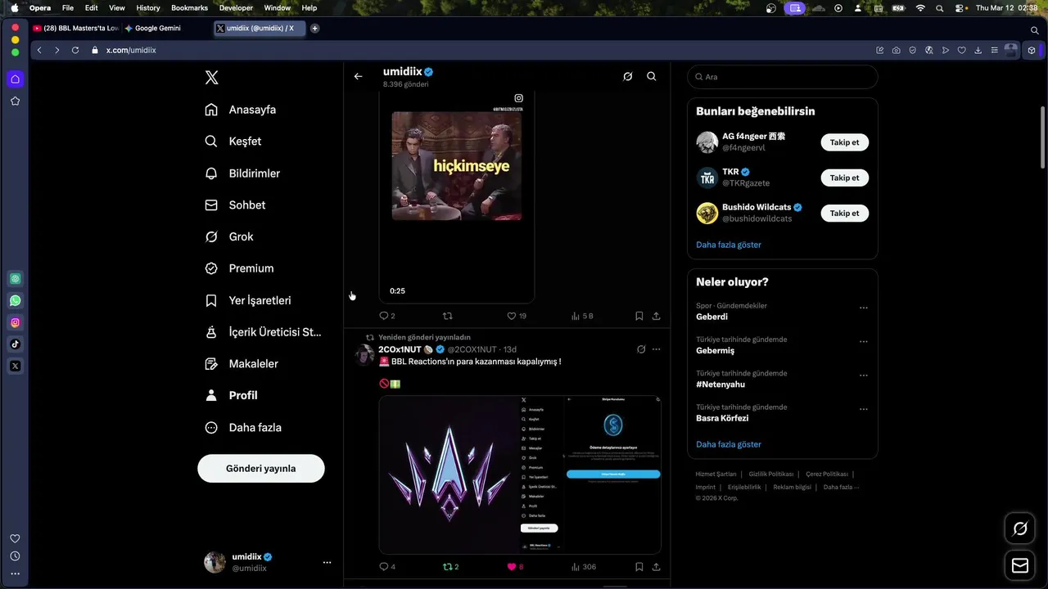The width and height of the screenshot is (1048, 589).
Task: Bookmark the video post with 5 B views
Action: click(639, 316)
